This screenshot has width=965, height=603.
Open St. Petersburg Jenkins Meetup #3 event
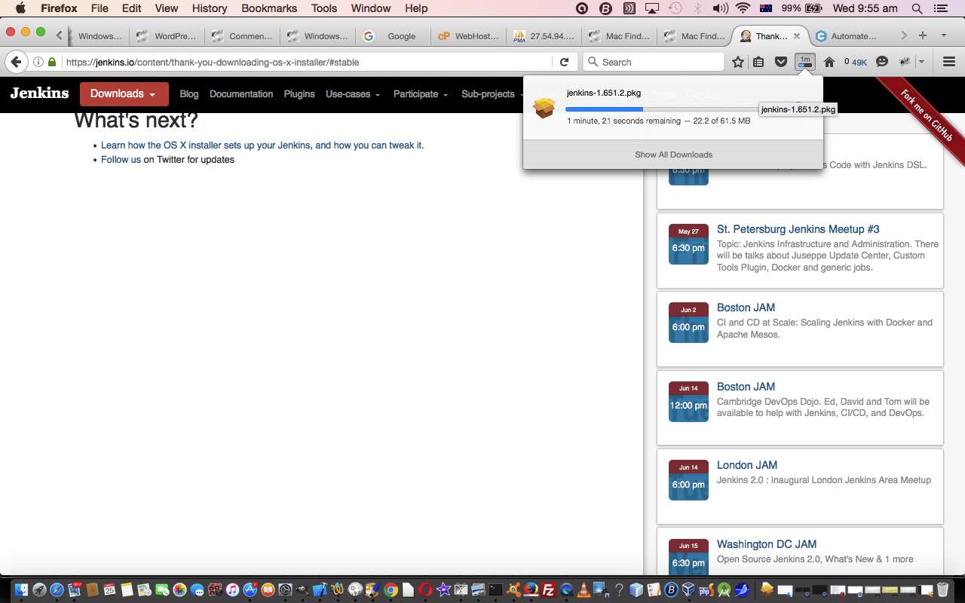pyautogui.click(x=798, y=229)
